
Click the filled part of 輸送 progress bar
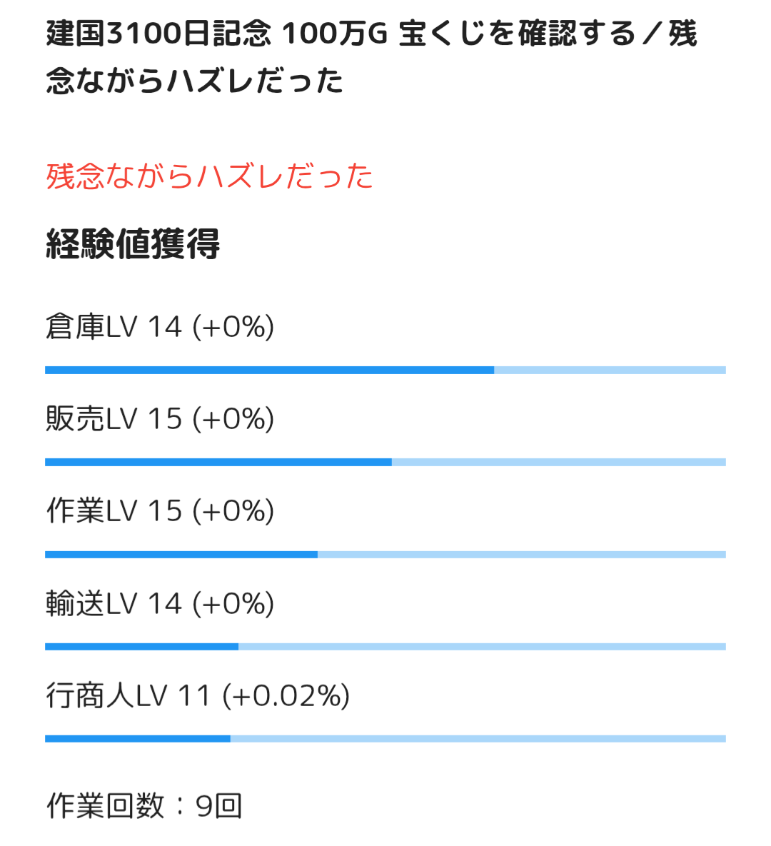pos(141,646)
